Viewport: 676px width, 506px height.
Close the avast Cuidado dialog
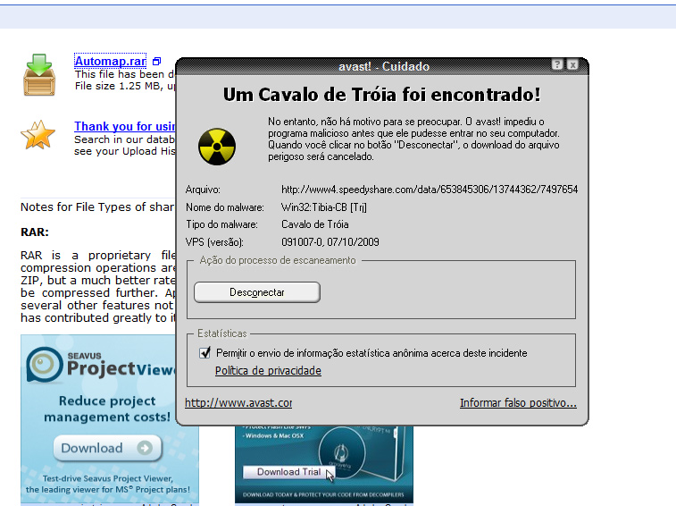click(x=572, y=64)
